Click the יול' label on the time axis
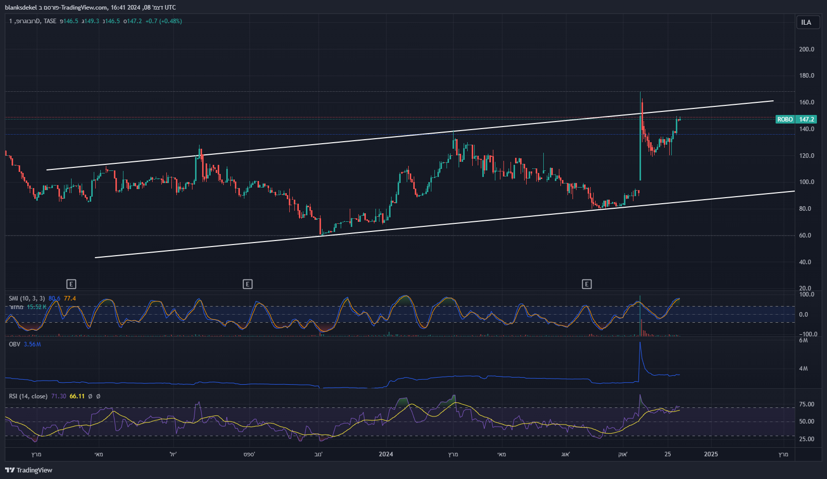The width and height of the screenshot is (827, 479). (173, 454)
